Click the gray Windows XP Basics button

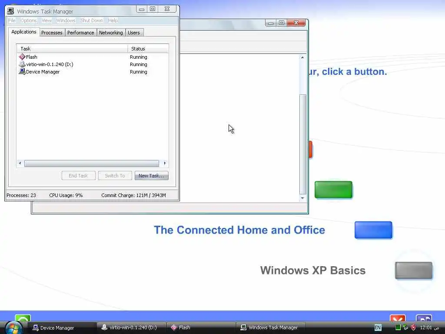pyautogui.click(x=414, y=271)
